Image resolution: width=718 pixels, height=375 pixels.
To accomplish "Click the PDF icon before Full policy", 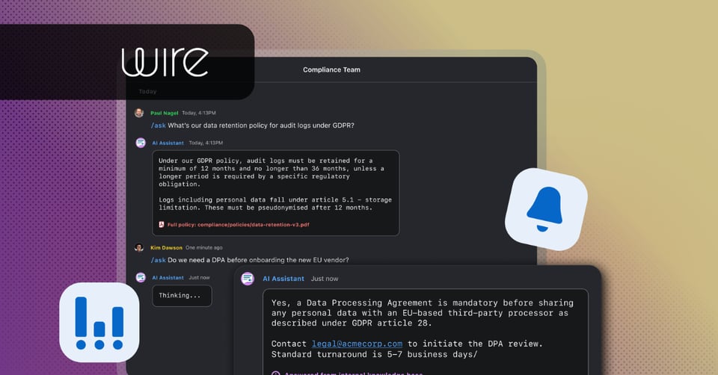I will coord(162,225).
